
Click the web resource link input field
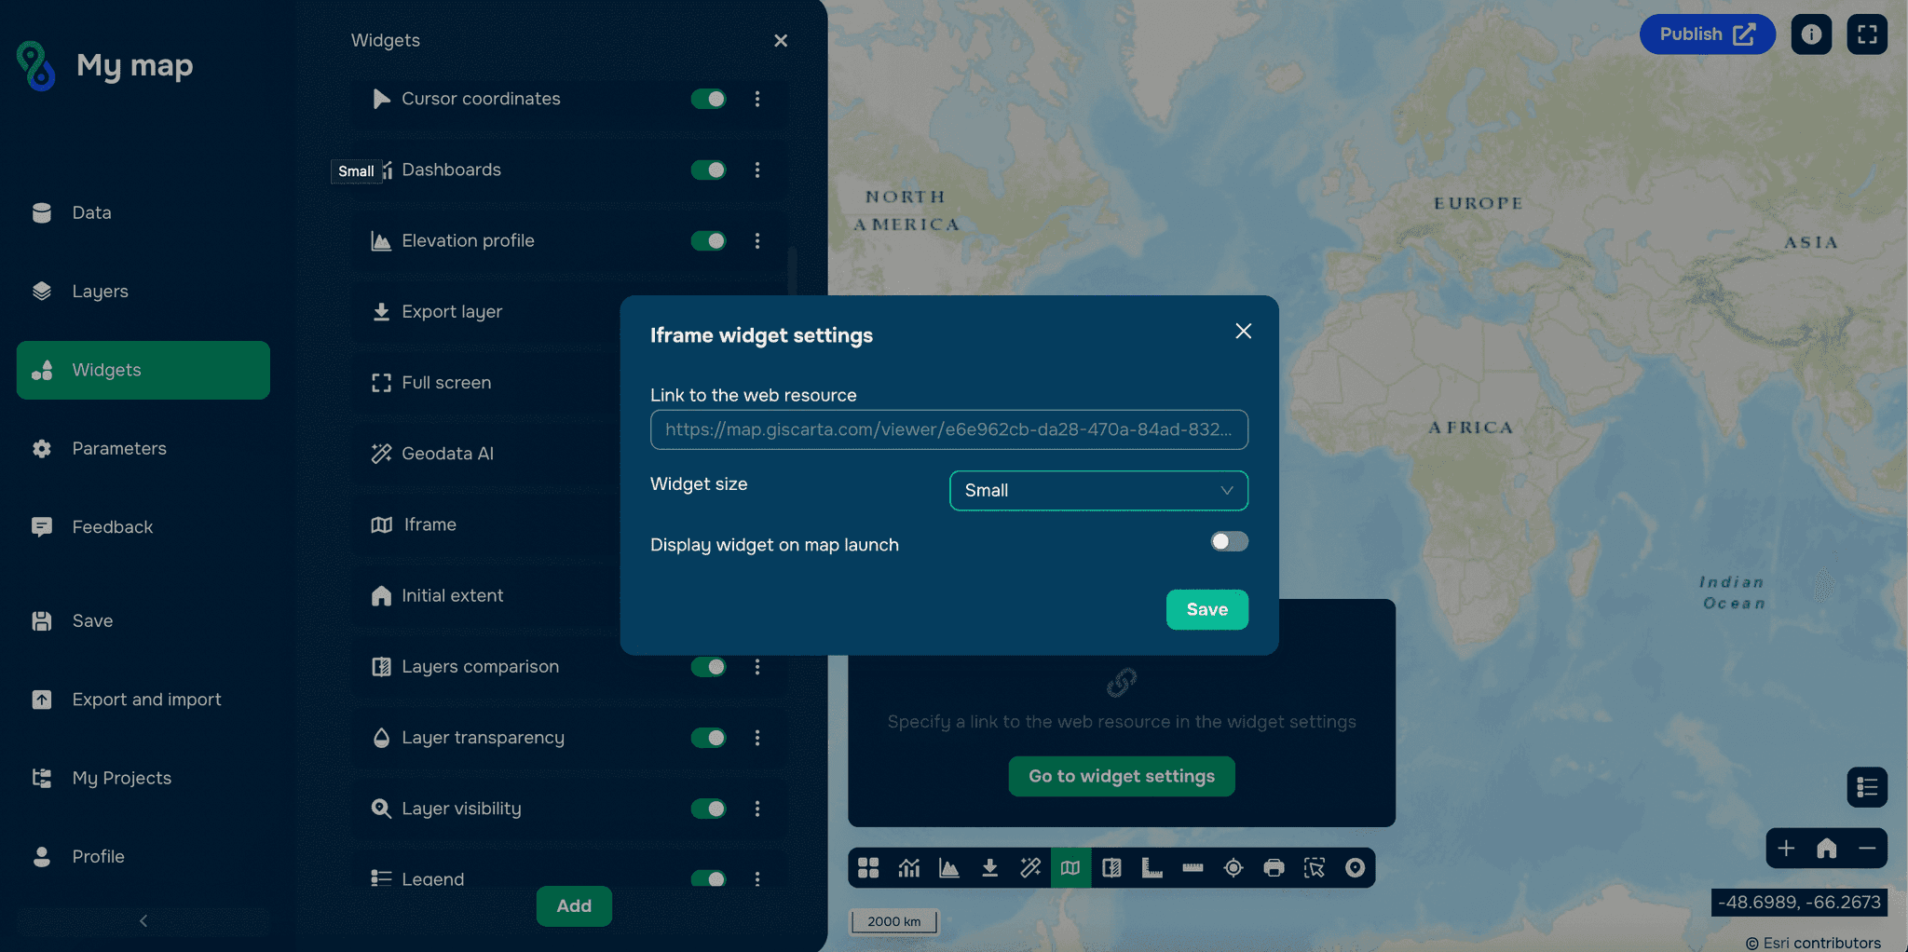tap(948, 429)
